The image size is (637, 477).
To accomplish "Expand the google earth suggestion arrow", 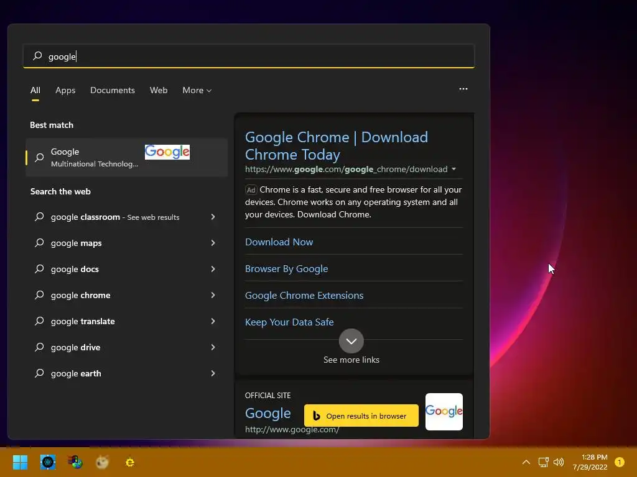I will click(x=213, y=373).
